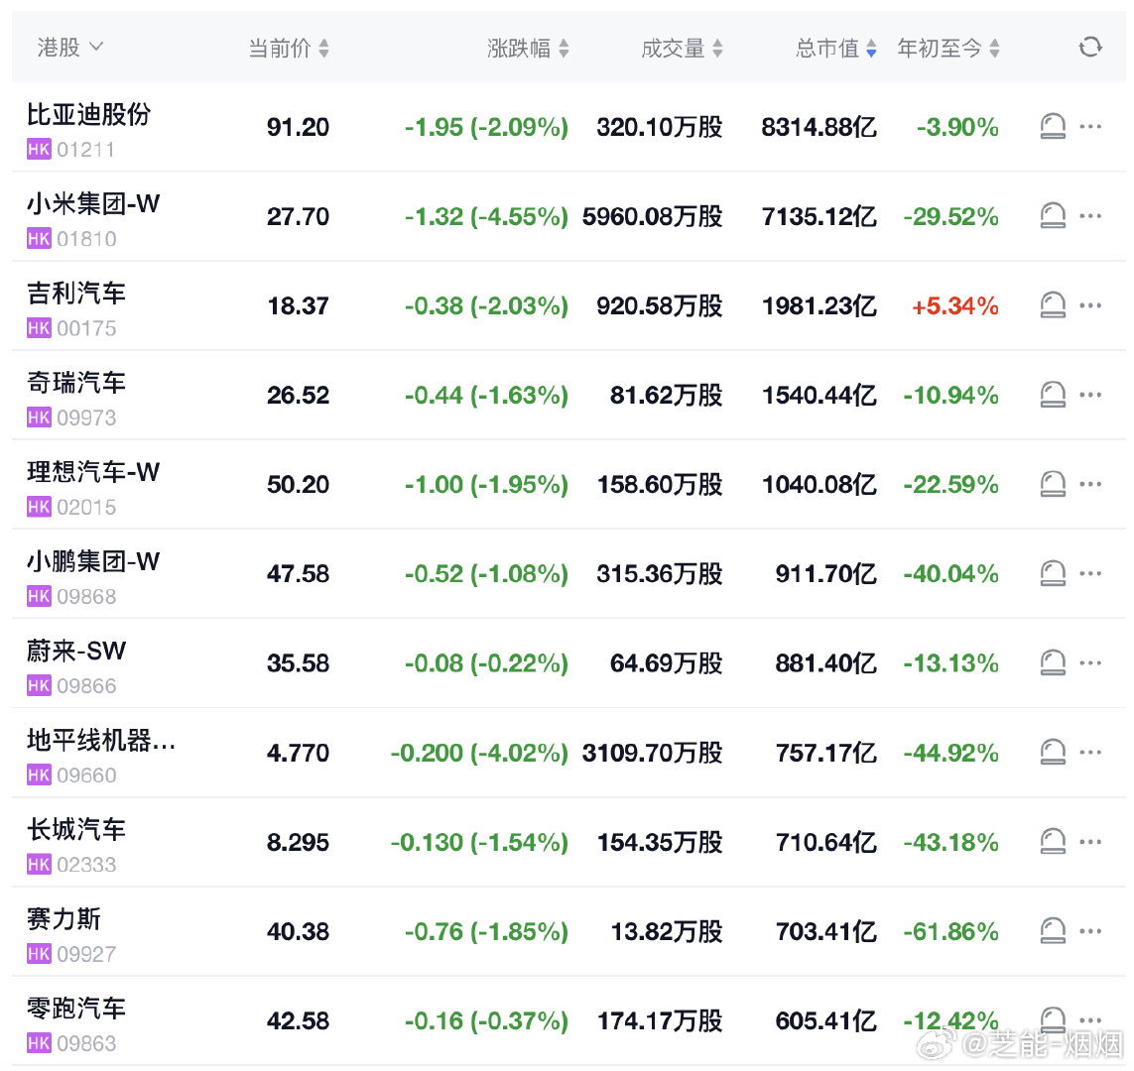Screen dimensions: 1134x1071
Task: Open 零跑汽车 stock details
Action: click(x=76, y=1009)
